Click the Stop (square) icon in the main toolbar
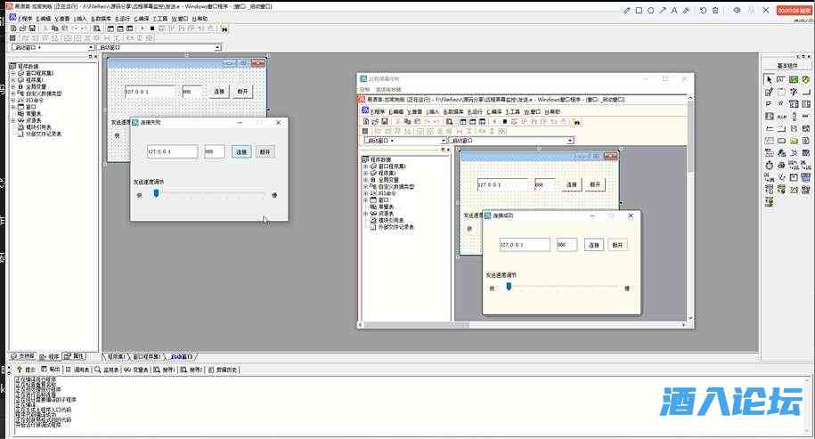This screenshot has height=439, width=815. pyautogui.click(x=152, y=28)
